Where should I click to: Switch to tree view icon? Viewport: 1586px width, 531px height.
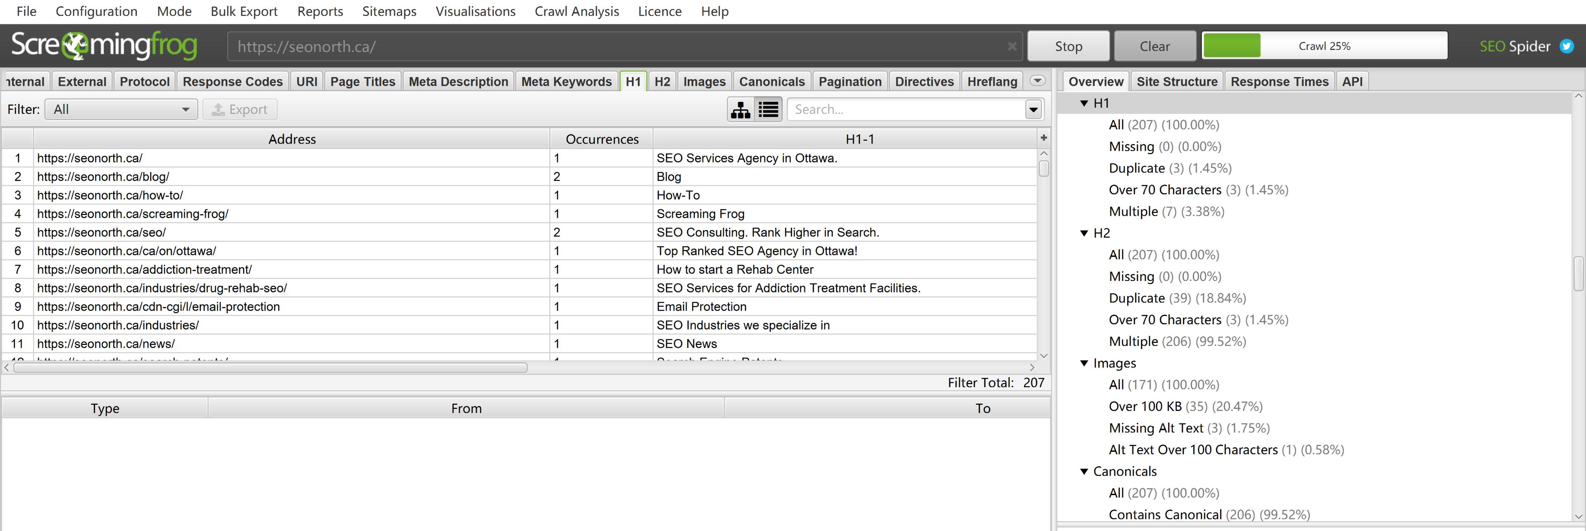click(x=741, y=109)
